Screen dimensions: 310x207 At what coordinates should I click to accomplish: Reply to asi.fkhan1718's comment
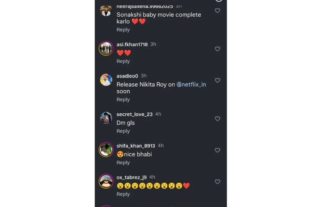tap(123, 61)
